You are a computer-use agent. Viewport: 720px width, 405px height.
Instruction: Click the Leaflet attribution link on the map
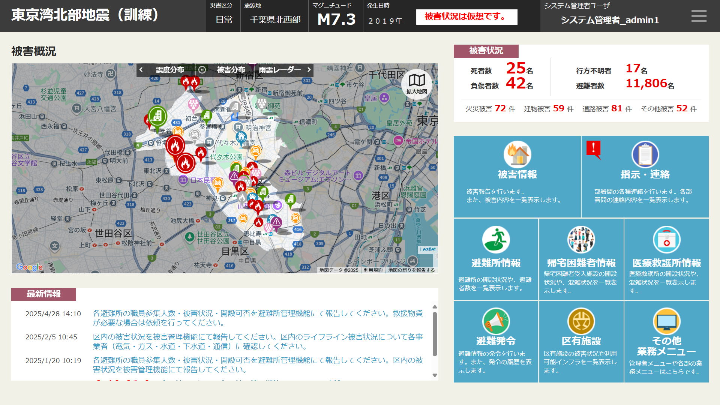pos(427,249)
